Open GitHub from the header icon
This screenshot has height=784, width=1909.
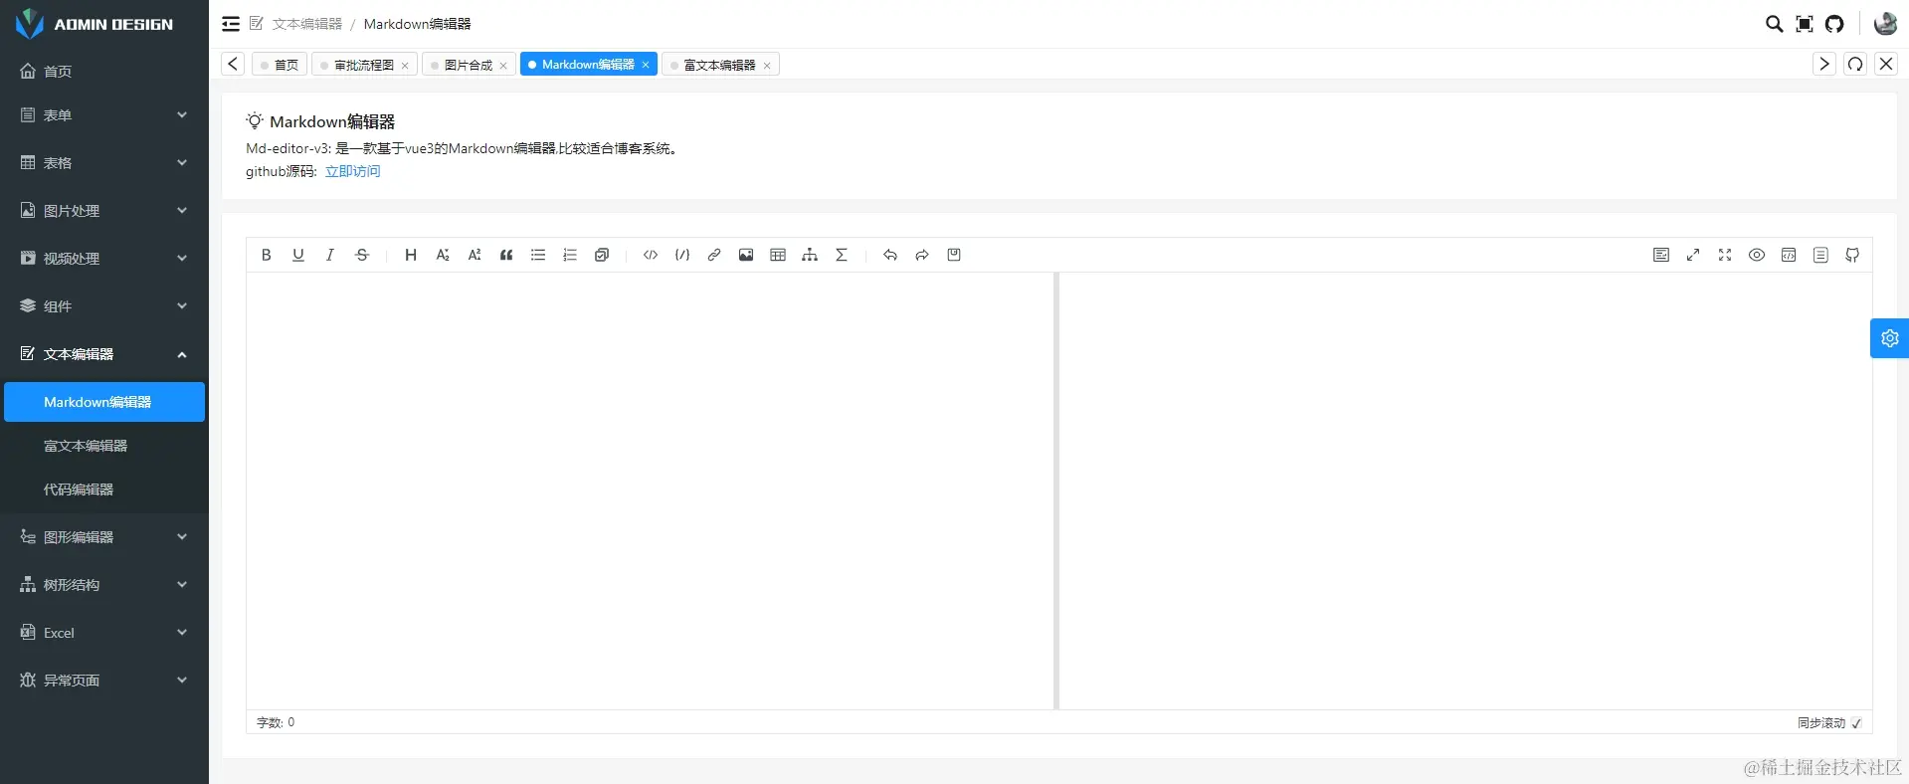(x=1834, y=24)
